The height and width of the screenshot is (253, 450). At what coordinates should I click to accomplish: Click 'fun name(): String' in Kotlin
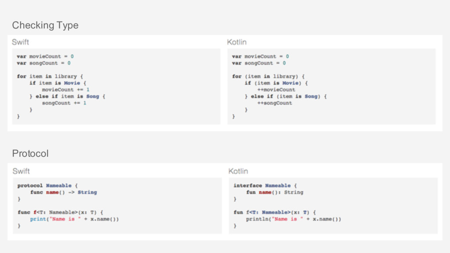[275, 192]
